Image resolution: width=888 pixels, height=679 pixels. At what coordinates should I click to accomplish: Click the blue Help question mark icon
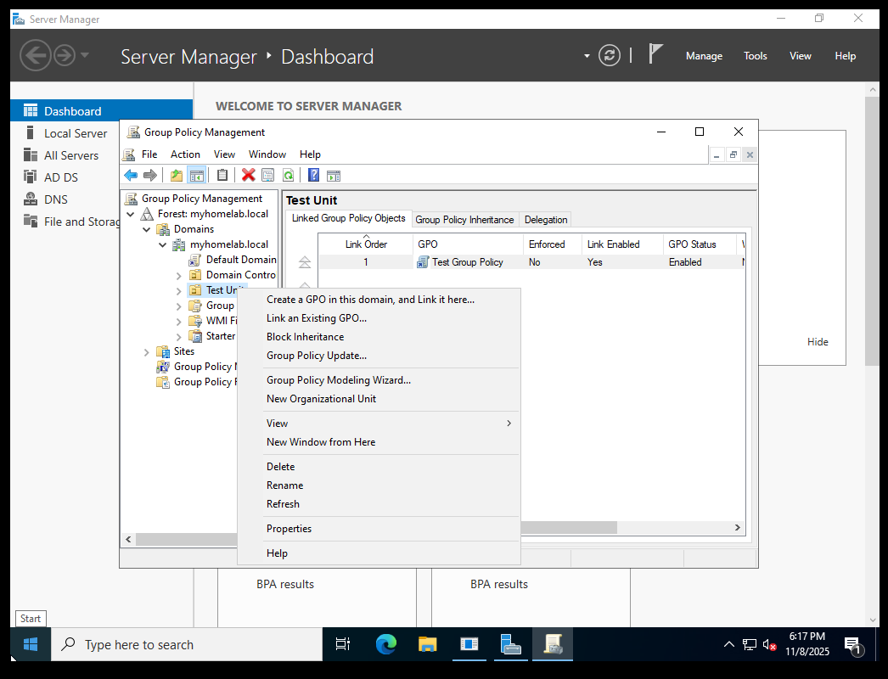(x=313, y=175)
